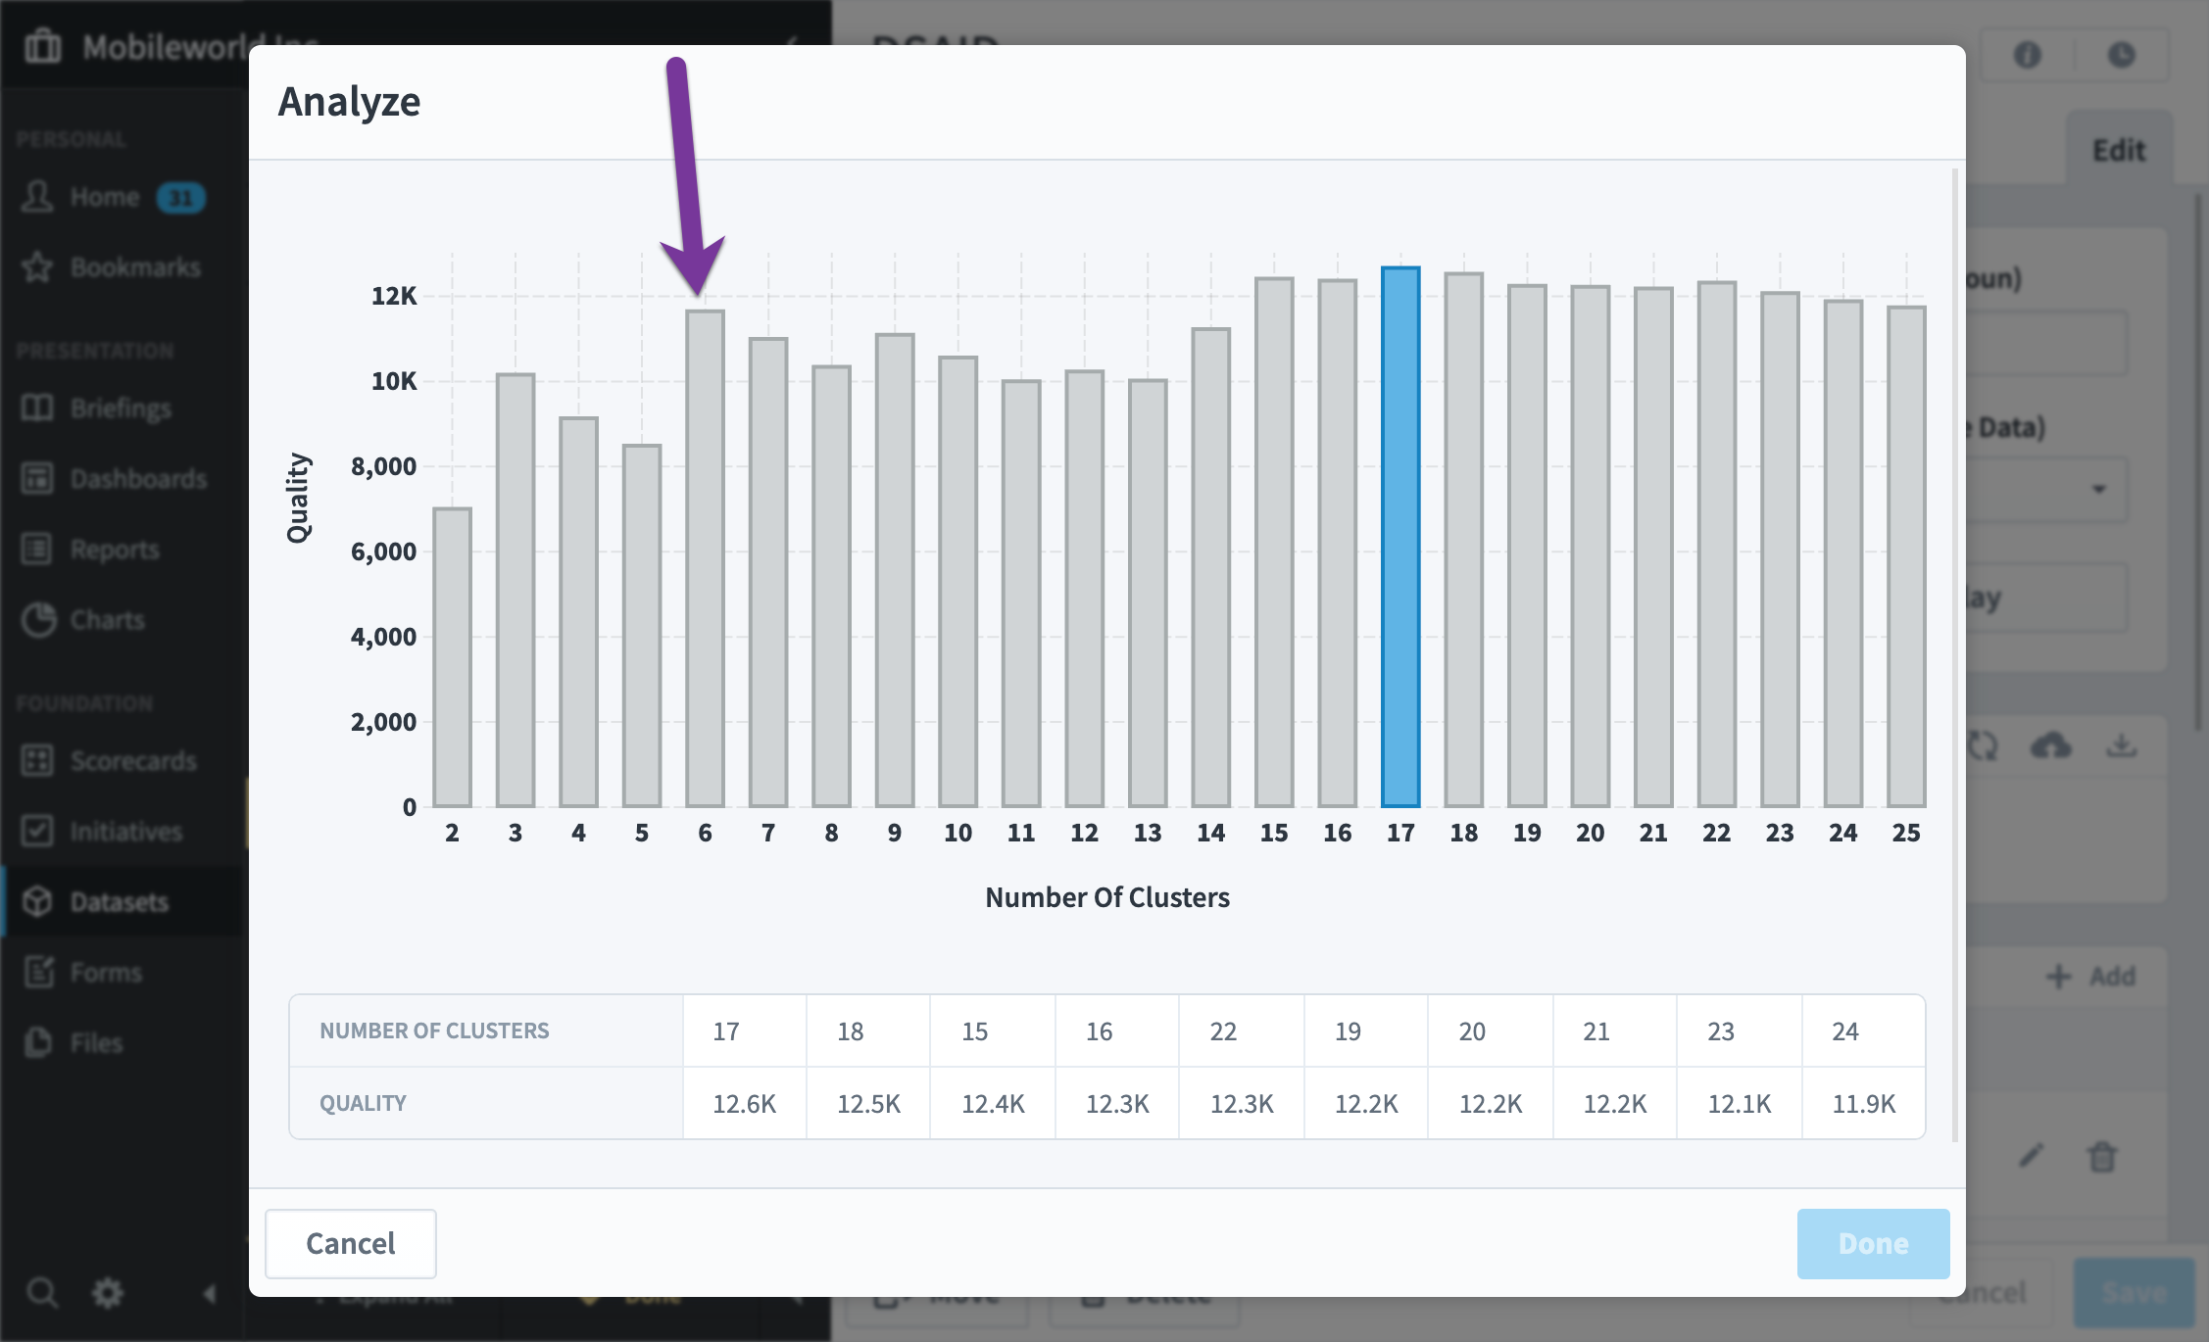Click cluster count 18 in table
This screenshot has width=2209, height=1342.
[850, 1030]
